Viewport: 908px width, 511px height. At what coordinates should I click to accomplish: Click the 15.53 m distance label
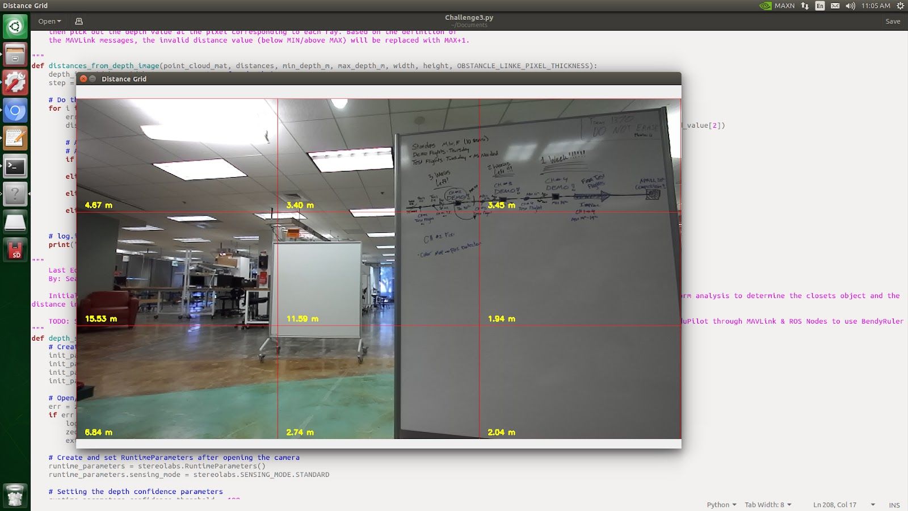101,319
